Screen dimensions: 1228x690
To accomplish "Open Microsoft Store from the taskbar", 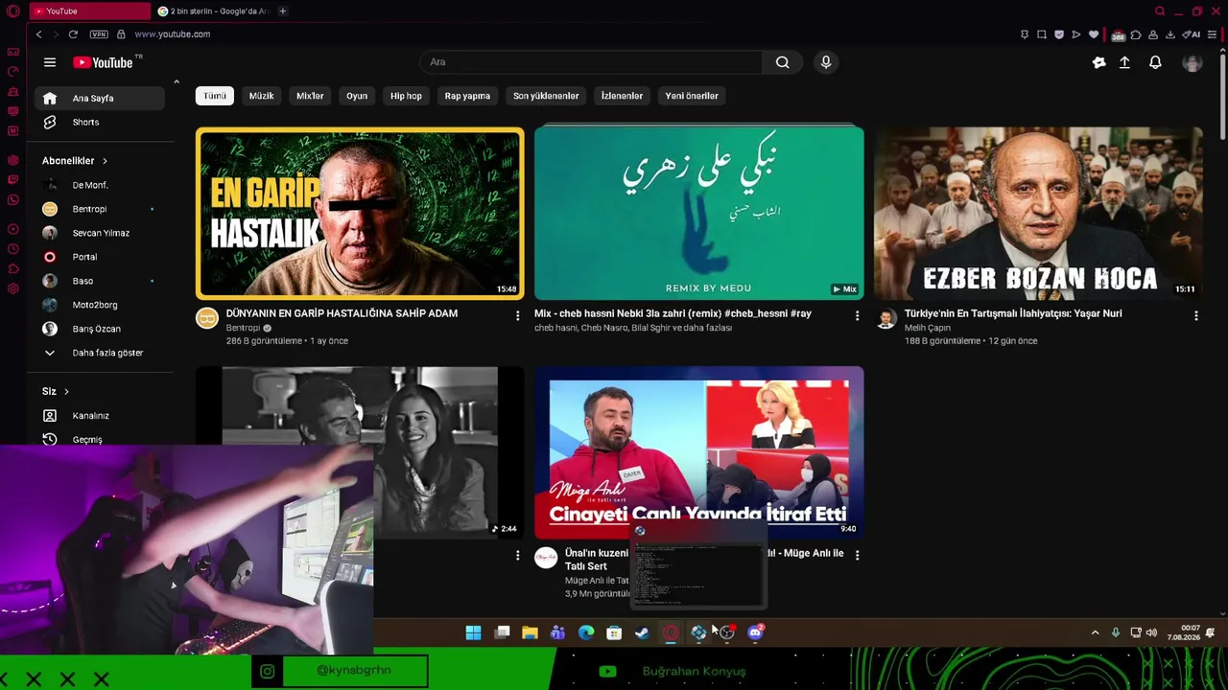I will [614, 632].
